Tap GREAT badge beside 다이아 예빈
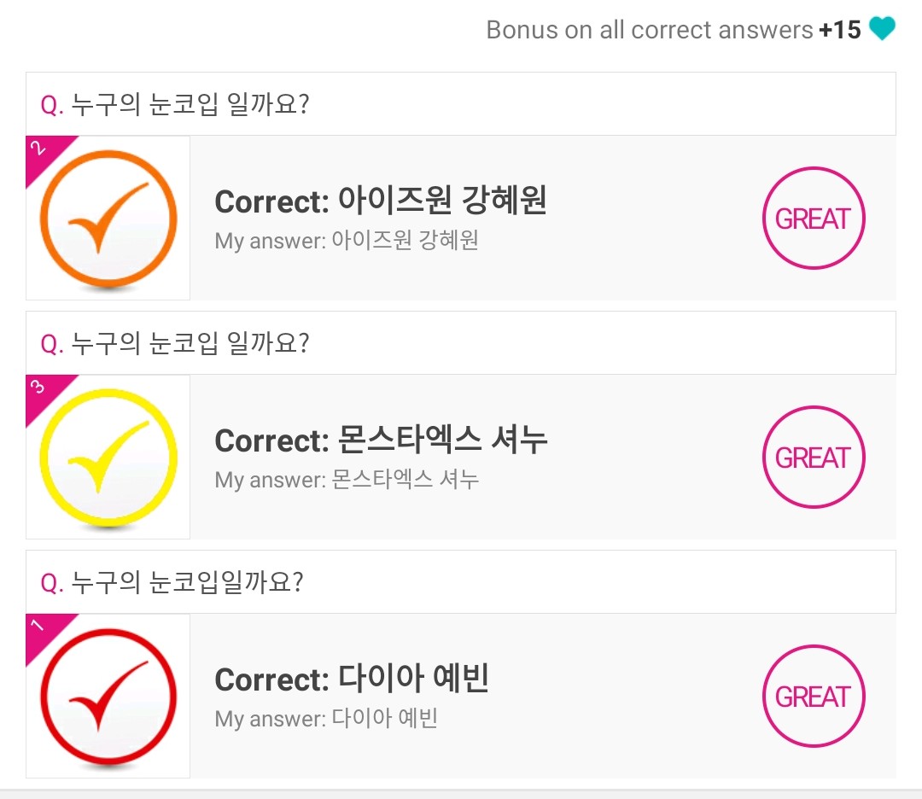 tap(813, 697)
